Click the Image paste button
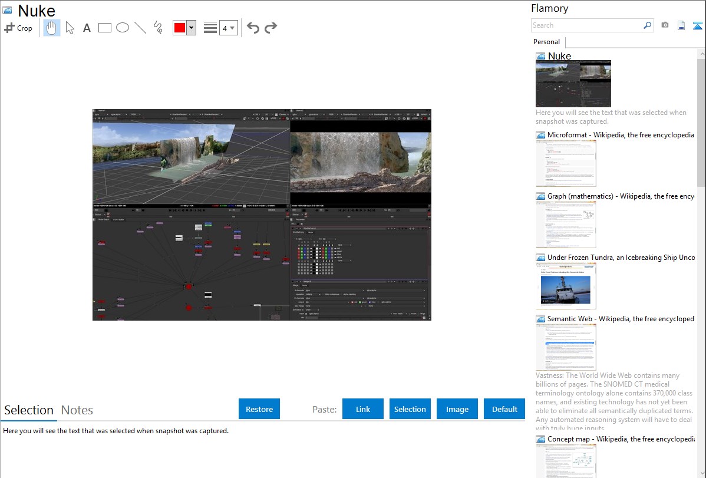 coord(457,409)
